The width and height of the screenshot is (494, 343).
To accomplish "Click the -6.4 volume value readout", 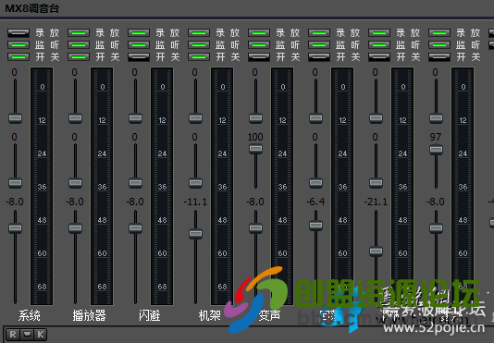I will pos(315,202).
